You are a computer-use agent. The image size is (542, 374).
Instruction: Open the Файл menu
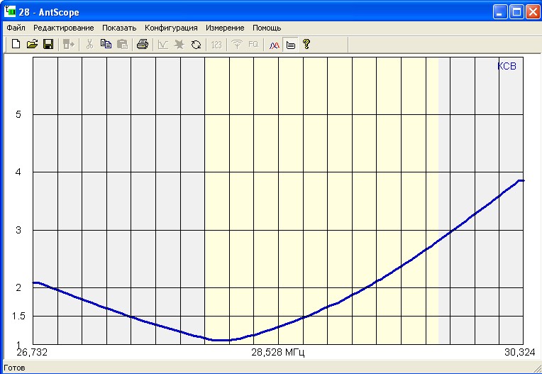[x=16, y=28]
